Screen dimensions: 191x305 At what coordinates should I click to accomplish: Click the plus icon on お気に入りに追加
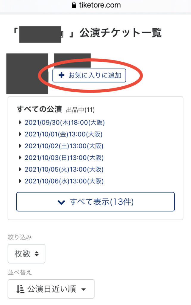click(x=61, y=75)
